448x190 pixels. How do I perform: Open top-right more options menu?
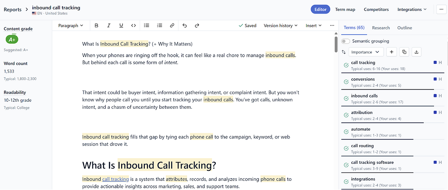[x=441, y=10]
